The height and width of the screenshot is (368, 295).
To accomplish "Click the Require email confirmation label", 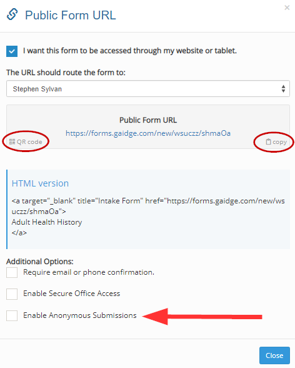I will point(89,272).
